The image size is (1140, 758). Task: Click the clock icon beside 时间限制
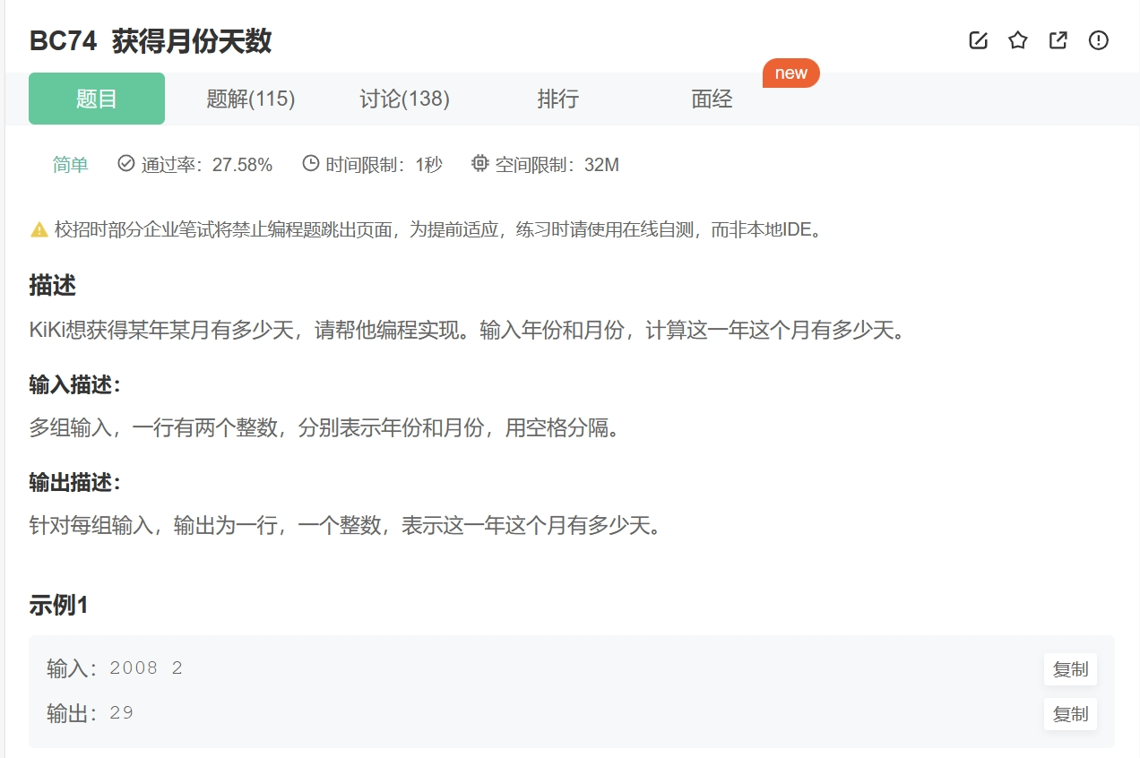[x=309, y=164]
